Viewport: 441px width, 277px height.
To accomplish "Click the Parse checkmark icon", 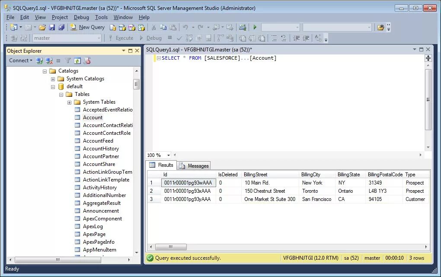I will point(179,38).
